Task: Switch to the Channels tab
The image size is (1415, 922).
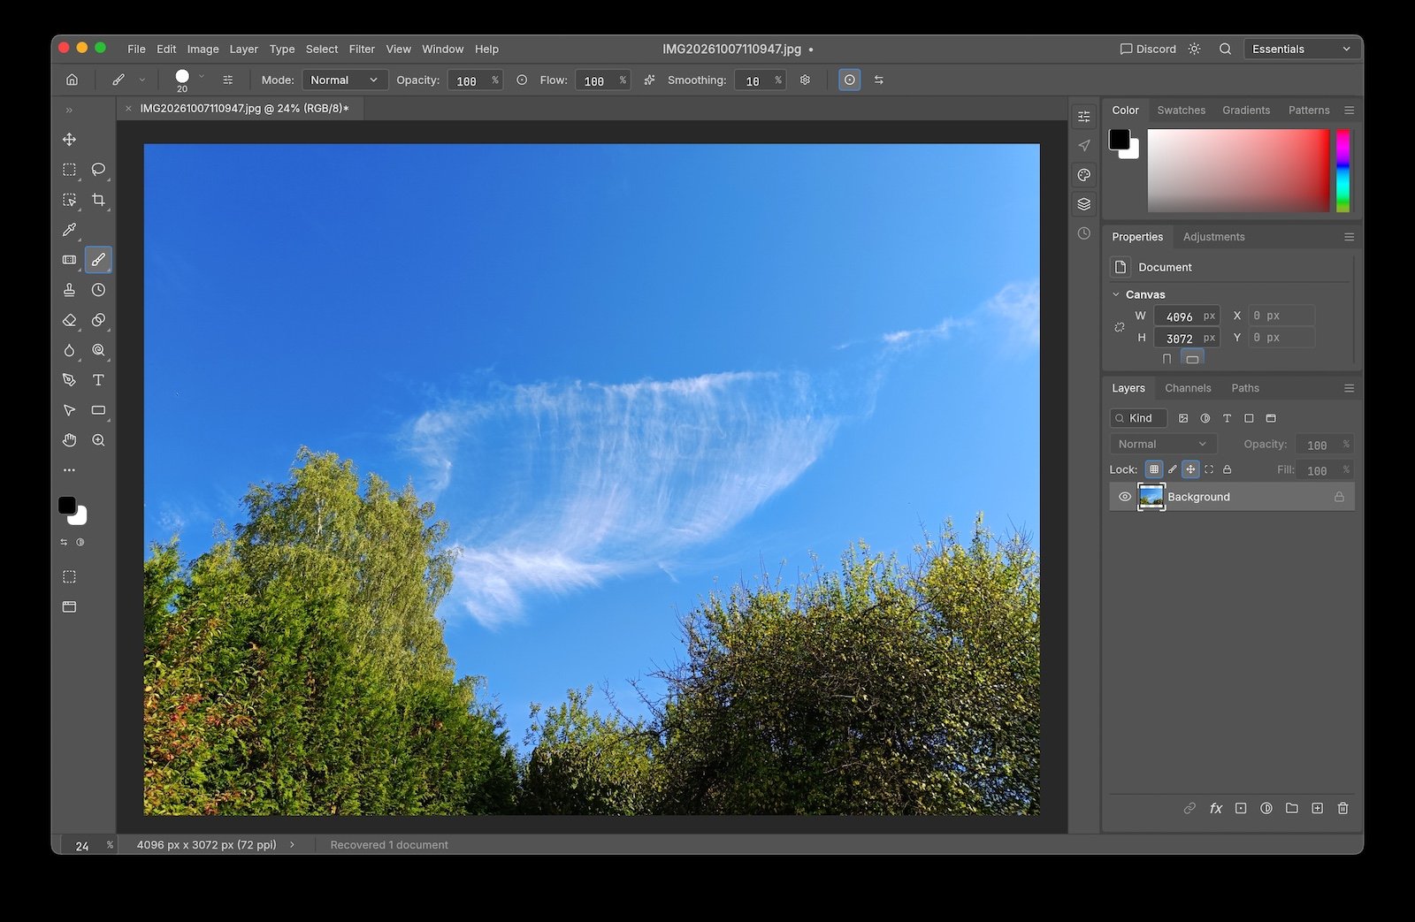Action: pyautogui.click(x=1188, y=388)
